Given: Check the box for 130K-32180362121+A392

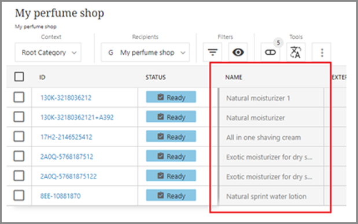Looking at the screenshot, I should tap(19, 117).
